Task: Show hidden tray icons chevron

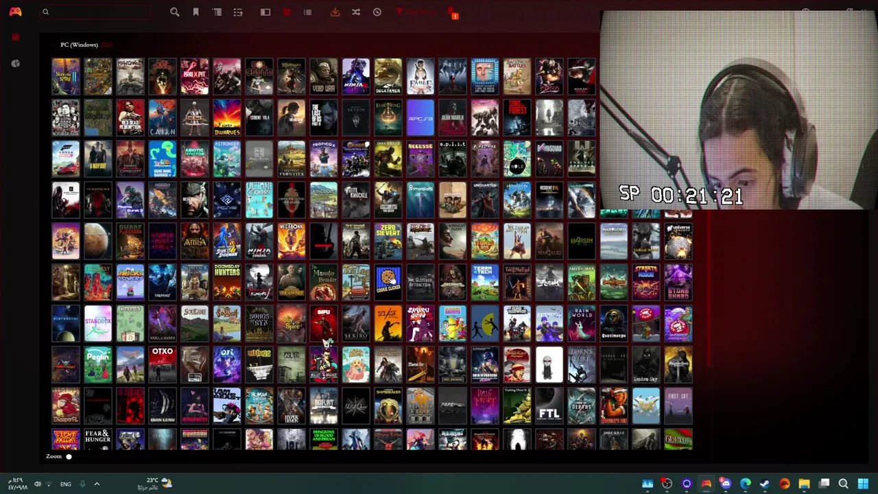Action: 97,484
